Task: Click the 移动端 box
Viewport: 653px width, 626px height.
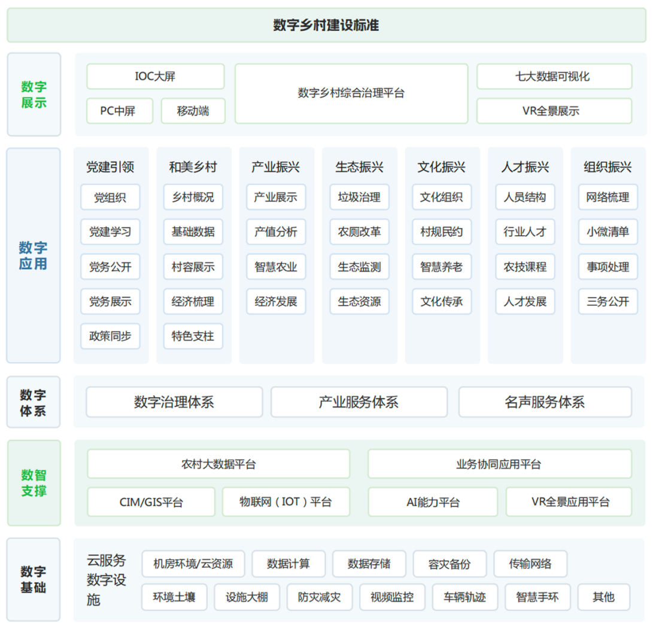Action: tap(193, 111)
